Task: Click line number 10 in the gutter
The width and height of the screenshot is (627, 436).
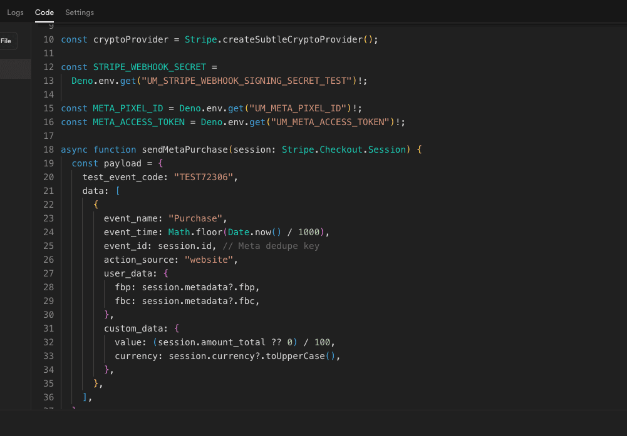Action: pos(49,39)
